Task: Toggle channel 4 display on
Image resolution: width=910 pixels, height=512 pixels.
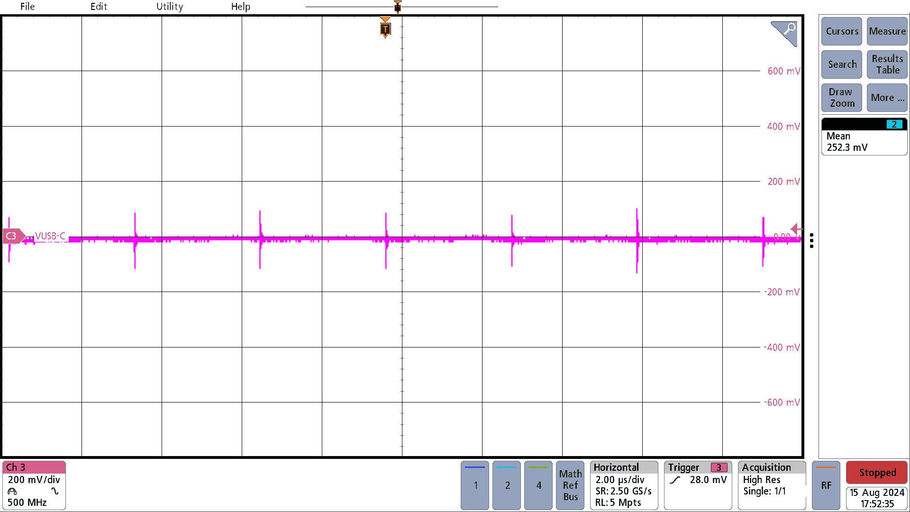Action: pos(538,485)
